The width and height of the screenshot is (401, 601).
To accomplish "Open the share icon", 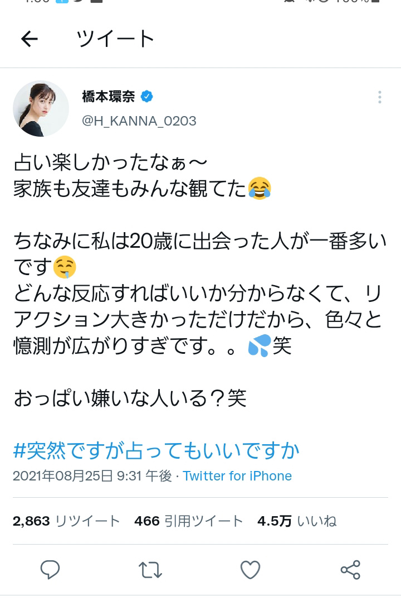I will [x=350, y=570].
